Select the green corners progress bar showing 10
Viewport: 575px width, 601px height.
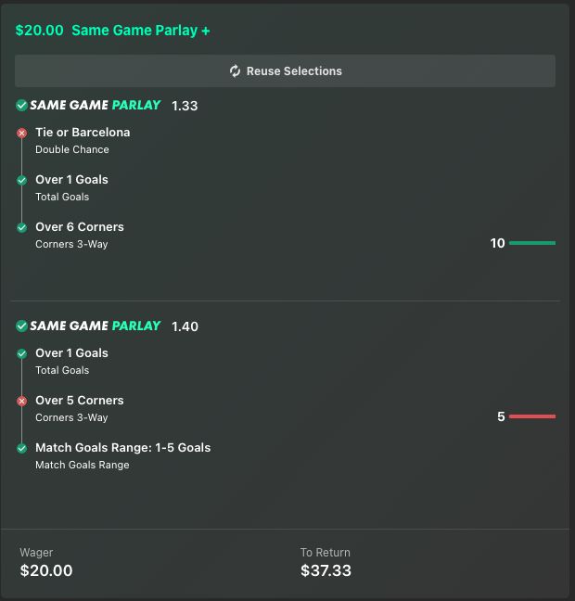(532, 243)
